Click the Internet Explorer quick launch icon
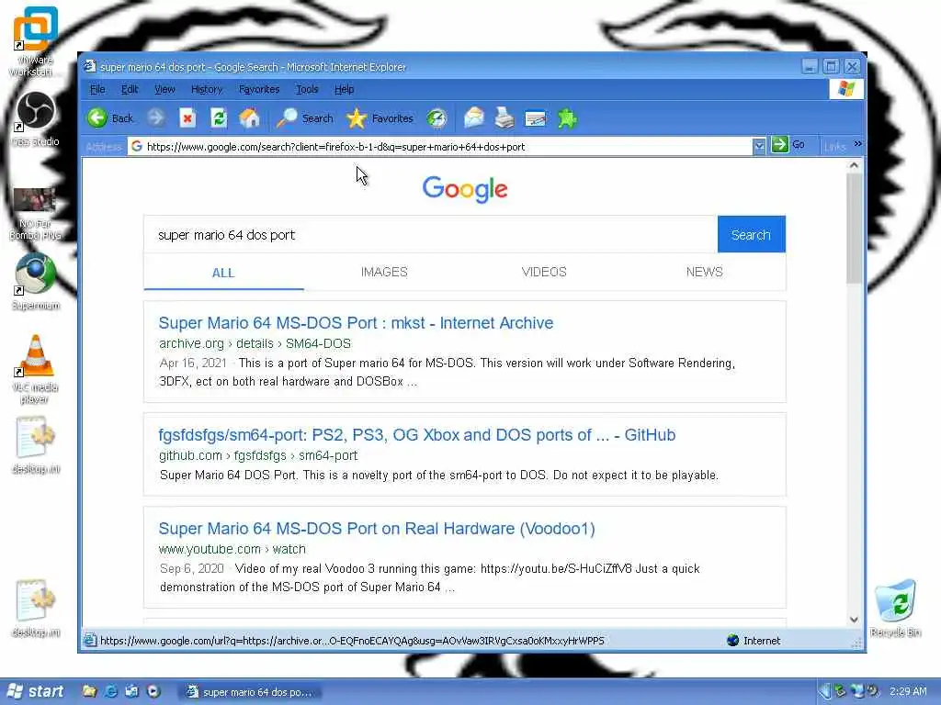Viewport: 941px width, 705px height. [x=110, y=691]
